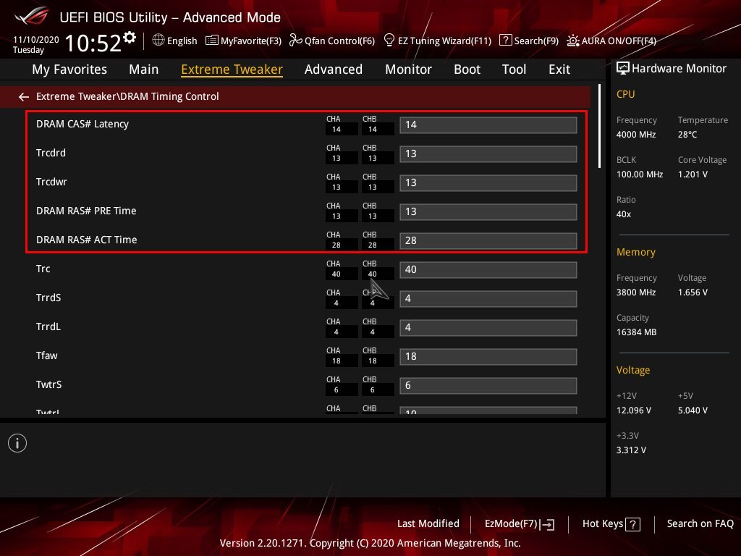Click the English language selector text
741x556 pixels.
(x=182, y=41)
